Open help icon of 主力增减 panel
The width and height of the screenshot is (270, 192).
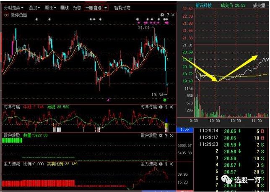tap(166, 164)
